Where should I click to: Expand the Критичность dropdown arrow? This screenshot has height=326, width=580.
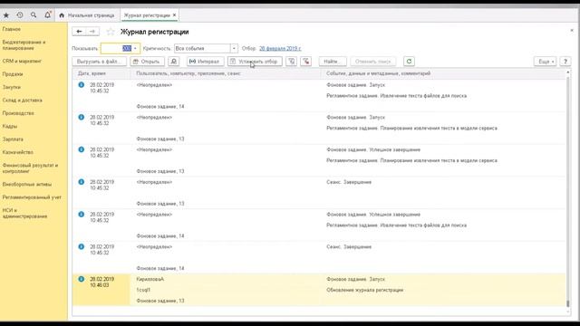click(x=234, y=48)
